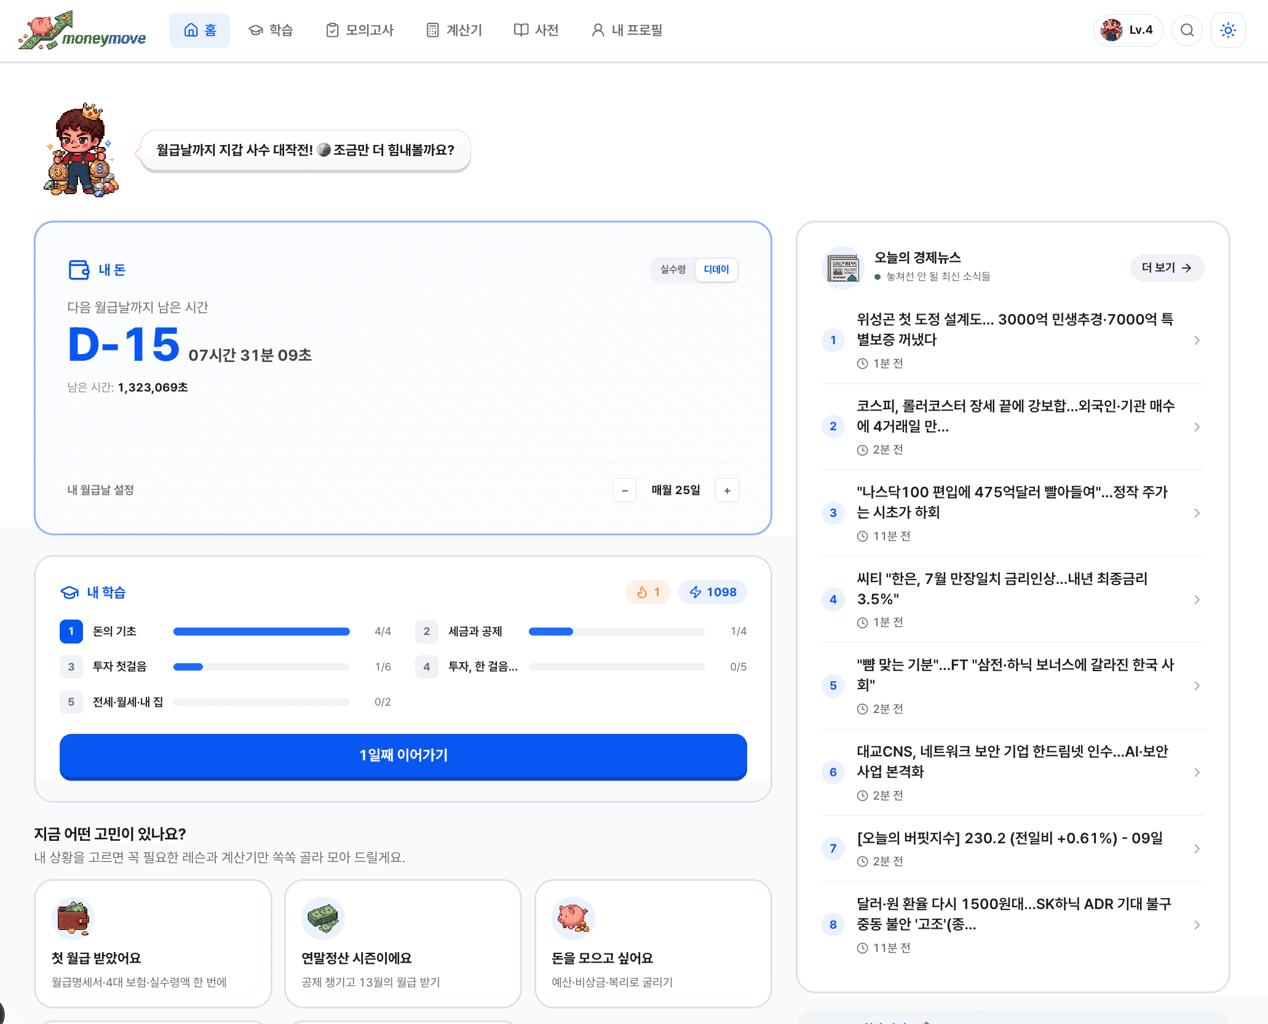This screenshot has height=1024, width=1268.
Task: Click the flame streak badge showing 1
Action: [648, 592]
